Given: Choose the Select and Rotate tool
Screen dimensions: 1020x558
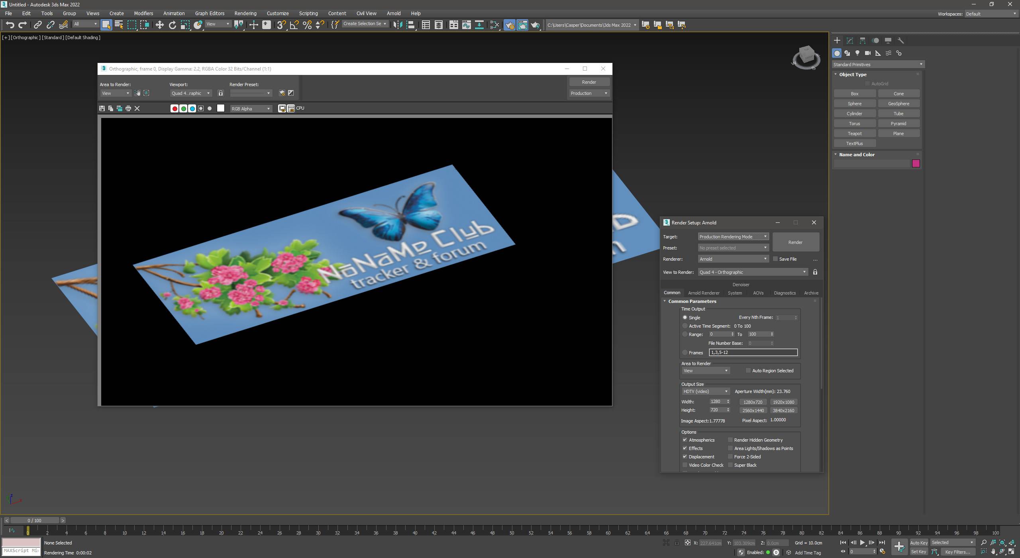Looking at the screenshot, I should click(172, 25).
